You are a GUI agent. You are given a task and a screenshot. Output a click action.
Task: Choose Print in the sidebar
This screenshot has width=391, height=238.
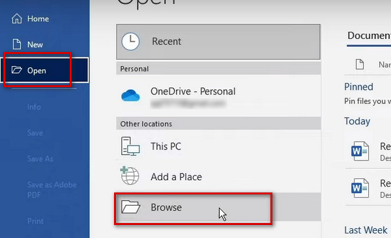35,221
